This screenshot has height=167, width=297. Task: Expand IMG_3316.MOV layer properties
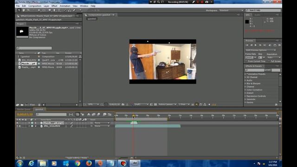pyautogui.click(x=29, y=126)
